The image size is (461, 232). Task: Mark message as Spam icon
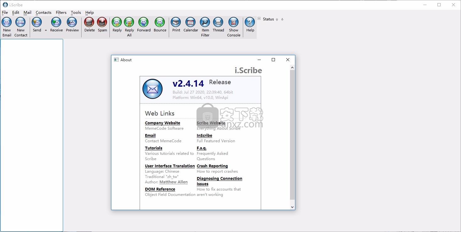[102, 22]
